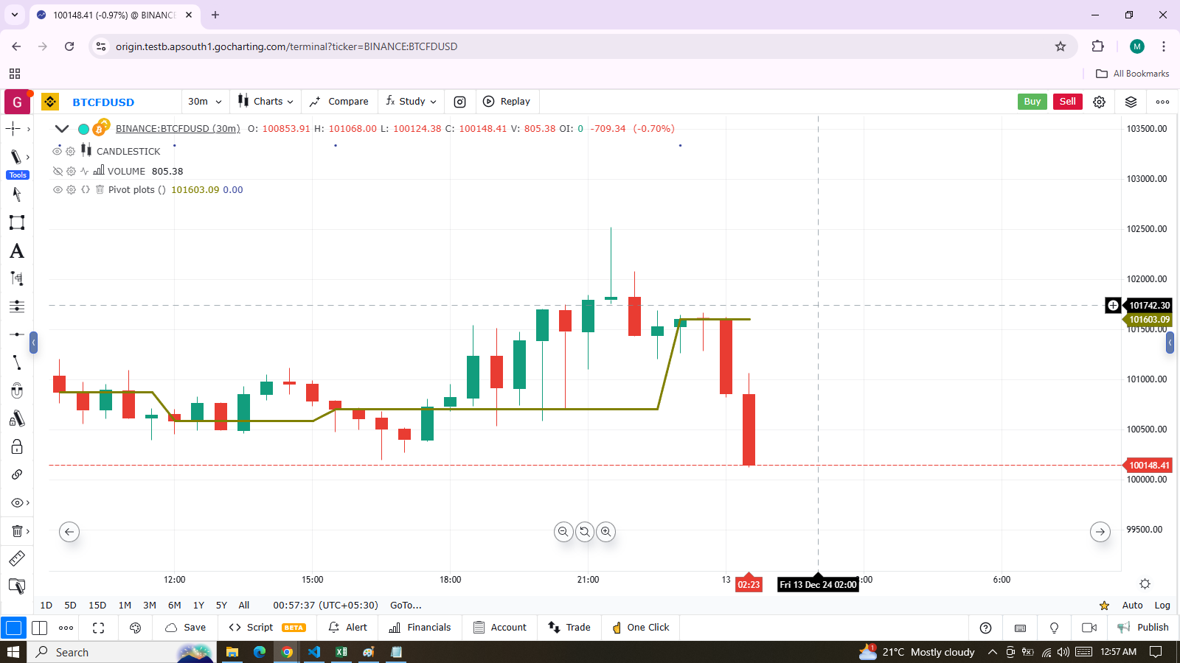Open the Study indicators dropdown
This screenshot has width=1180, height=663.
coord(412,102)
